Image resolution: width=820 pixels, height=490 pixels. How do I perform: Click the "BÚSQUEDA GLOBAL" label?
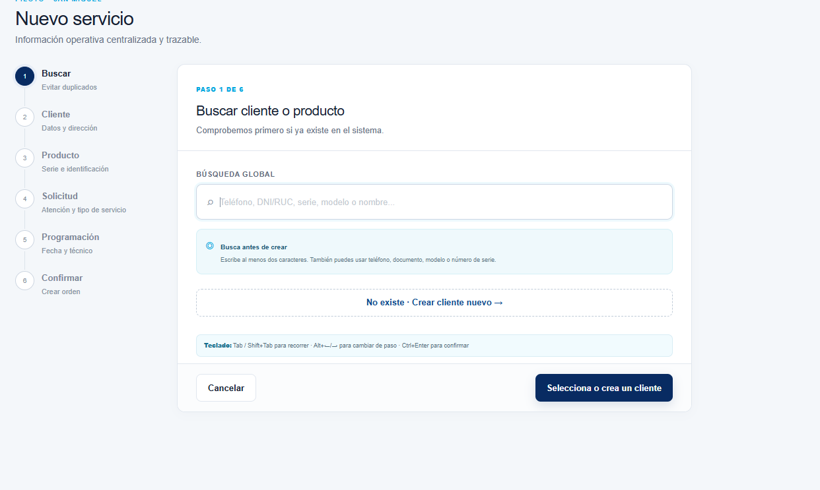(236, 174)
